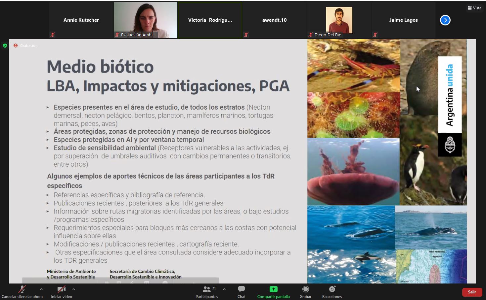
Task: Leave meeting with Salir button
Action: pos(472,292)
